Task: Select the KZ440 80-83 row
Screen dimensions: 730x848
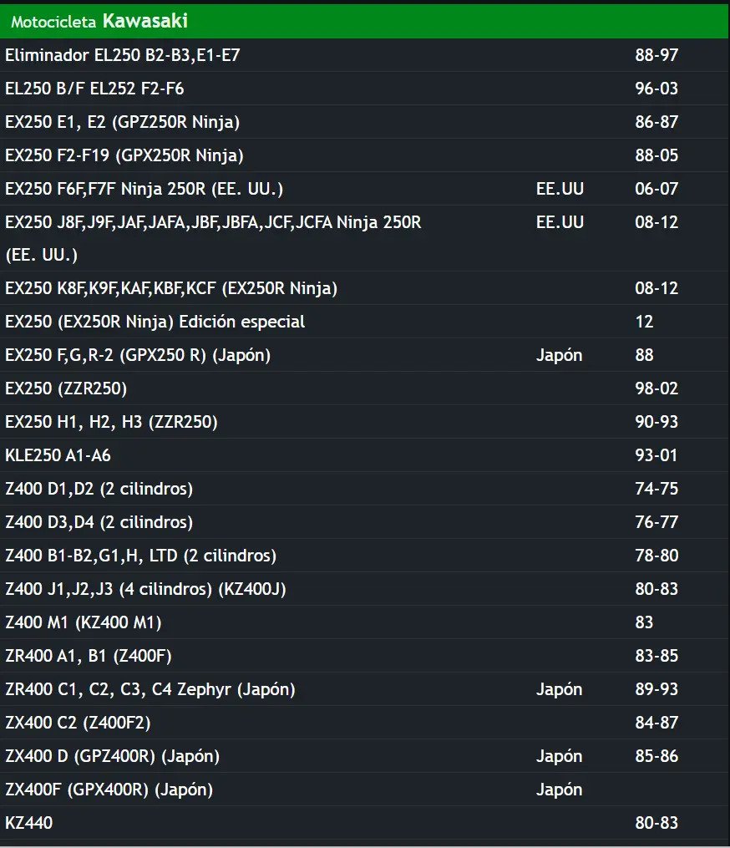Action: click(364, 823)
